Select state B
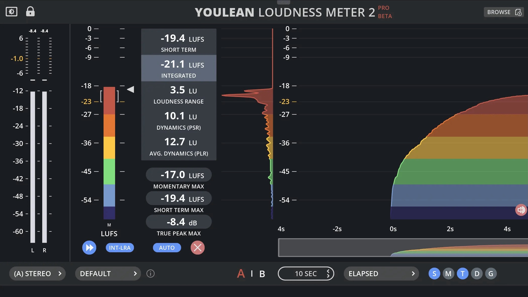 click(x=262, y=274)
